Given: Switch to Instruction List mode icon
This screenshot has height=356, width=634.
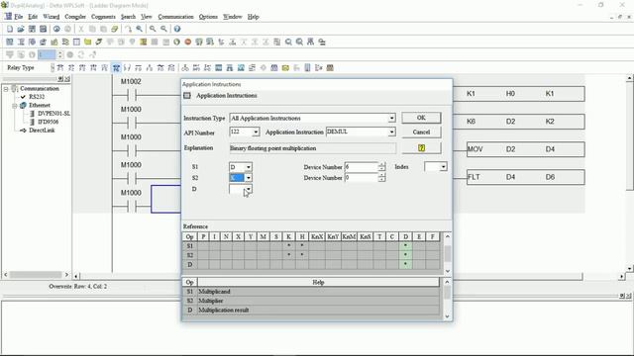Looking at the screenshot, I should (21, 42).
